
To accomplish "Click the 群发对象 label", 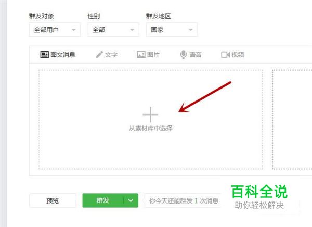I will tap(42, 16).
